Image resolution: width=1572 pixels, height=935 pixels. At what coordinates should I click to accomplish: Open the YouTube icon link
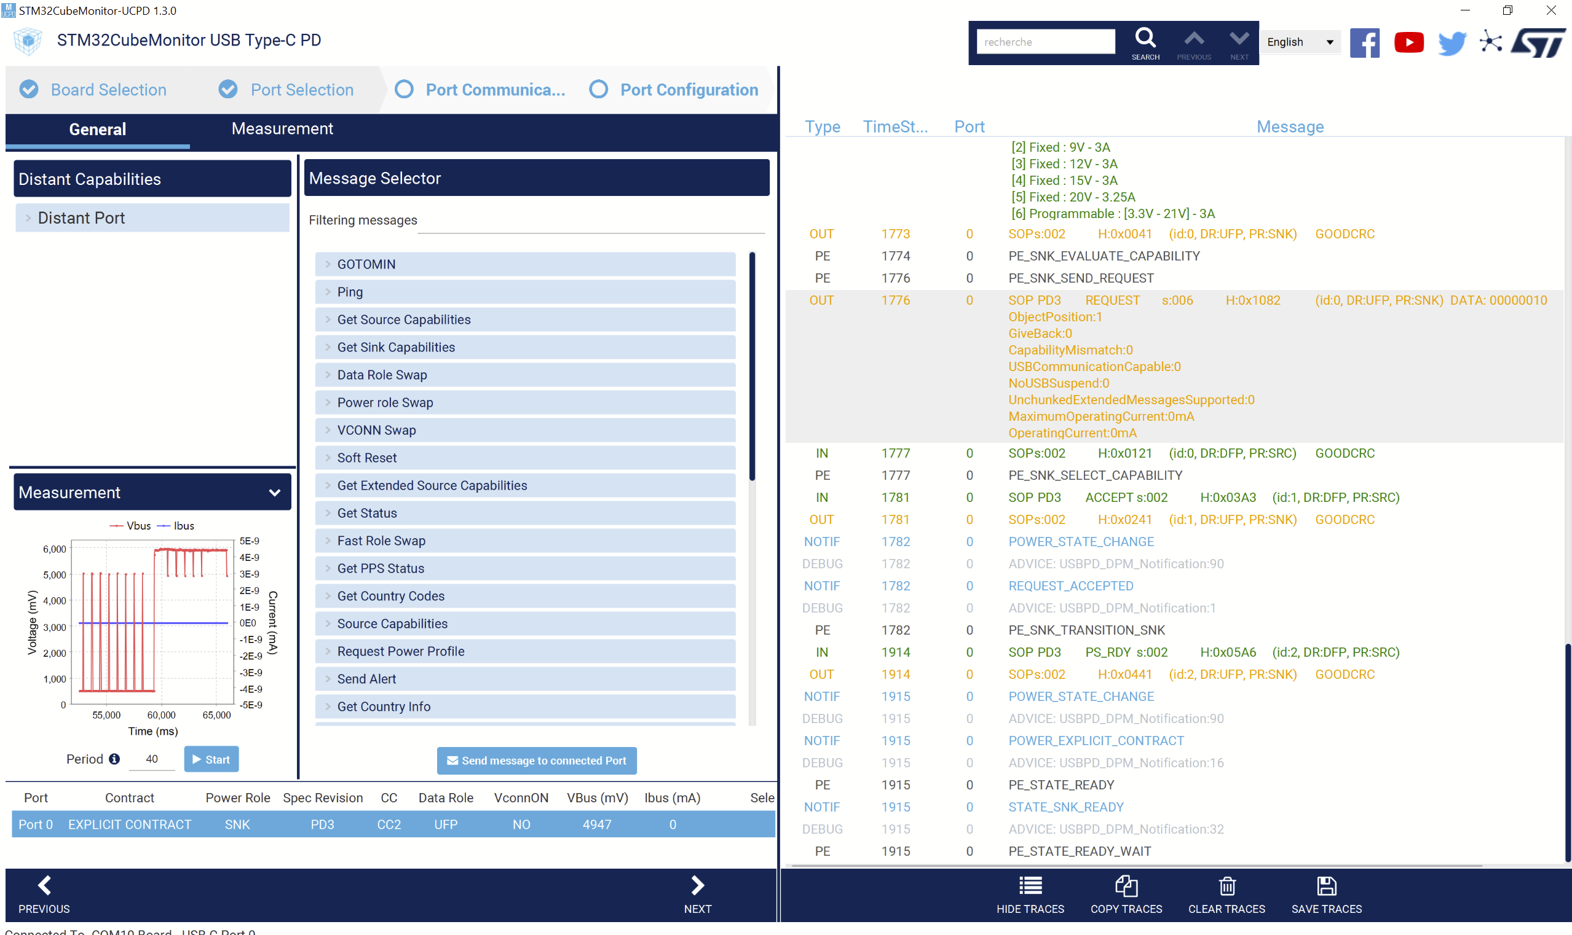1408,42
